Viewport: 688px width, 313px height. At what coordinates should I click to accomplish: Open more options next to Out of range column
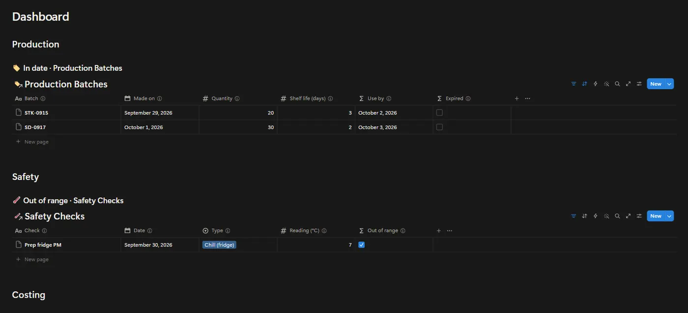click(x=450, y=230)
